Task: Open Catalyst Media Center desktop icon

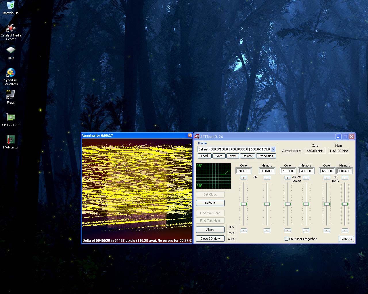Action: [11, 32]
